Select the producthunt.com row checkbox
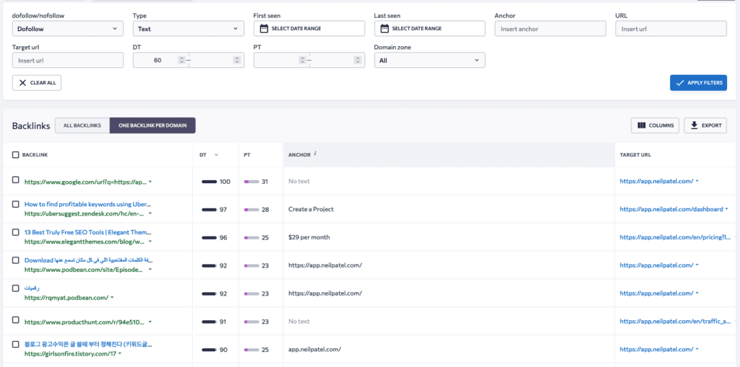 [x=16, y=319]
